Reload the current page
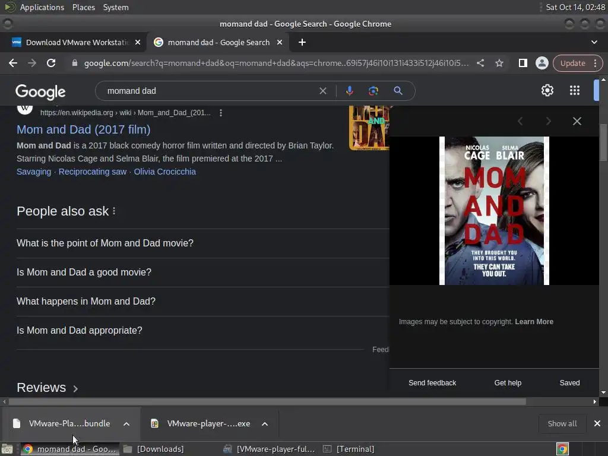 pyautogui.click(x=51, y=63)
